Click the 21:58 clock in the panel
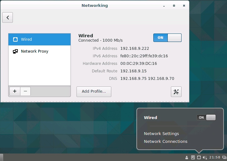The width and height of the screenshot is (227, 161). tap(214, 158)
